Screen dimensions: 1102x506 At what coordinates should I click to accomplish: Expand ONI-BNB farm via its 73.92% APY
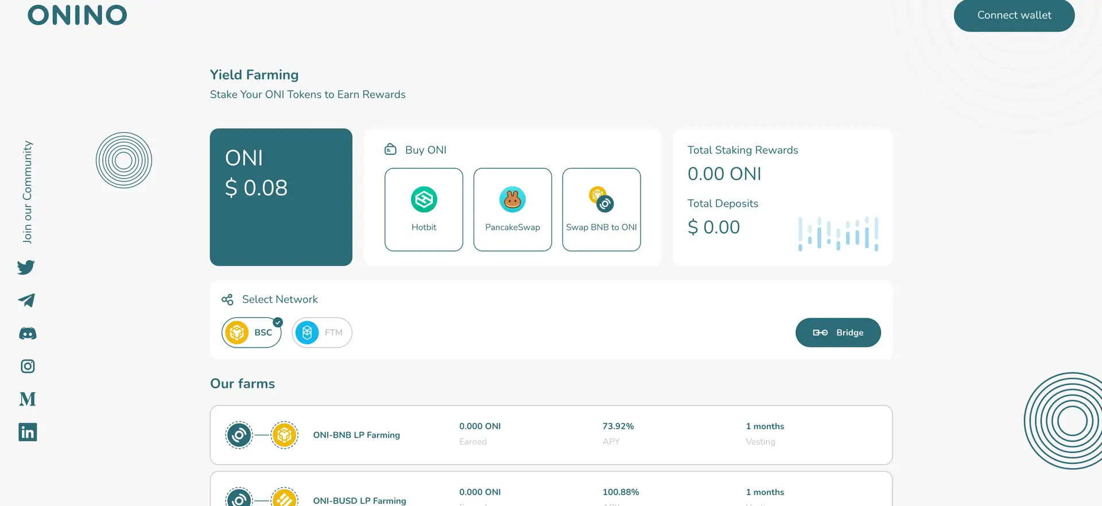point(618,426)
